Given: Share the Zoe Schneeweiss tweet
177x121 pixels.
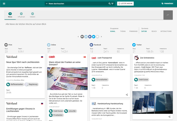Looking at the screenshot, I should pos(170,117).
